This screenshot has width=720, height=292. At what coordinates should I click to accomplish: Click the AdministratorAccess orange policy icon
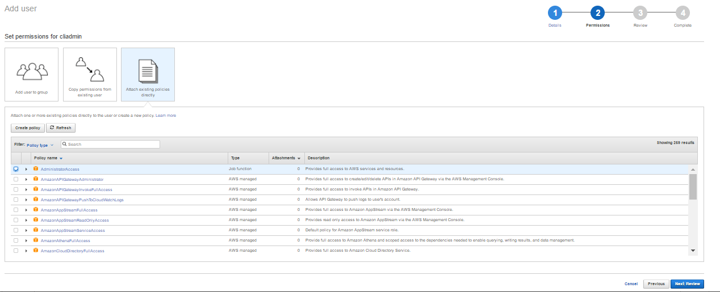tap(36, 169)
